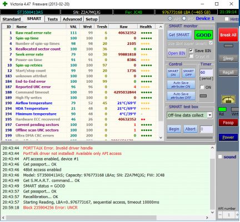Click the Victoria green cross app icon

click(5, 4)
